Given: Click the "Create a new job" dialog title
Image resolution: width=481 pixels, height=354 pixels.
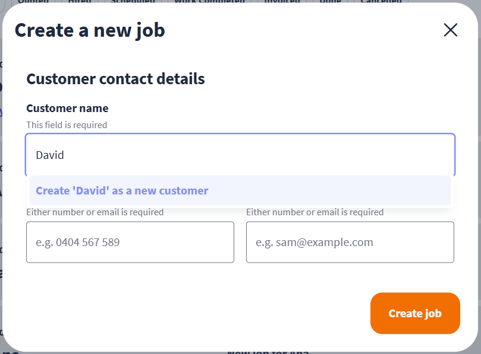Looking at the screenshot, I should 90,30.
